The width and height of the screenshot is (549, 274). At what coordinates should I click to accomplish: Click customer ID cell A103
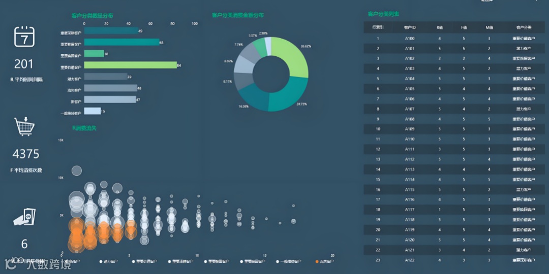coord(410,69)
